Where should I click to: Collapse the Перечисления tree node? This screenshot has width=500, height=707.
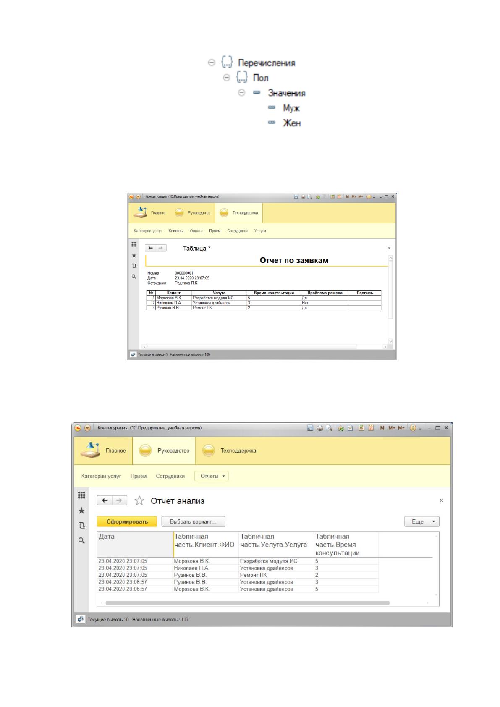(x=212, y=63)
